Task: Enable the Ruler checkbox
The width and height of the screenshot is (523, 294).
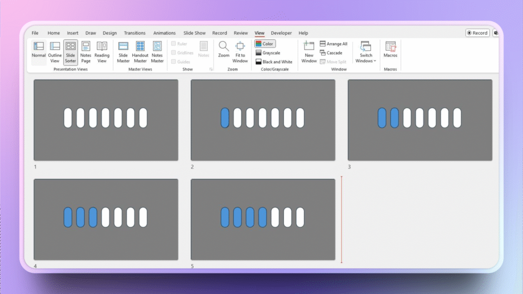Action: click(174, 44)
